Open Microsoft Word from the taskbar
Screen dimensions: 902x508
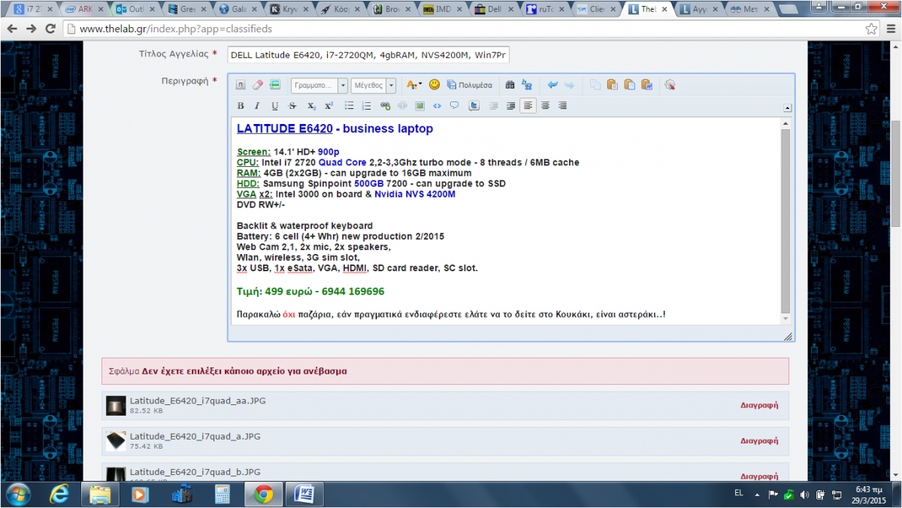(304, 494)
